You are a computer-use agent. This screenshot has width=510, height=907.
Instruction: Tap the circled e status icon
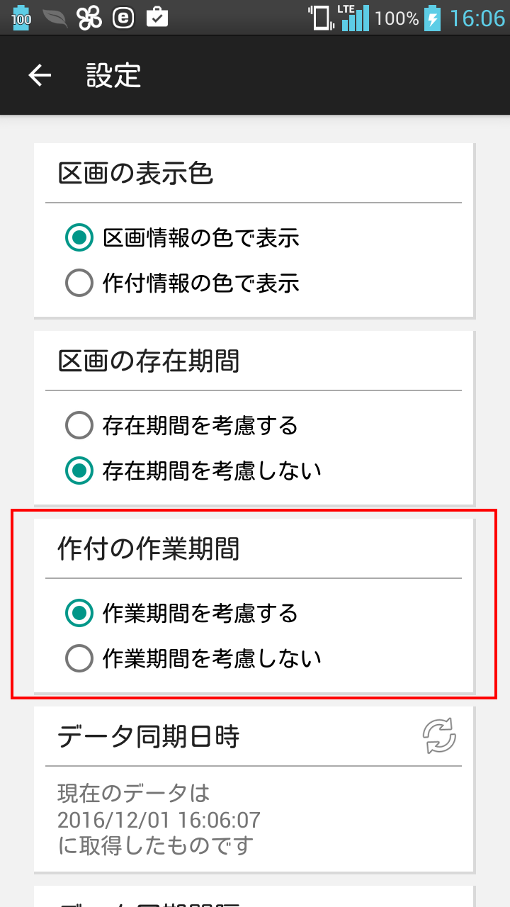[124, 18]
